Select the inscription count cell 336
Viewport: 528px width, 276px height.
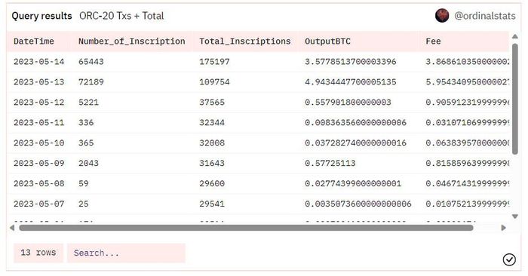coord(86,122)
